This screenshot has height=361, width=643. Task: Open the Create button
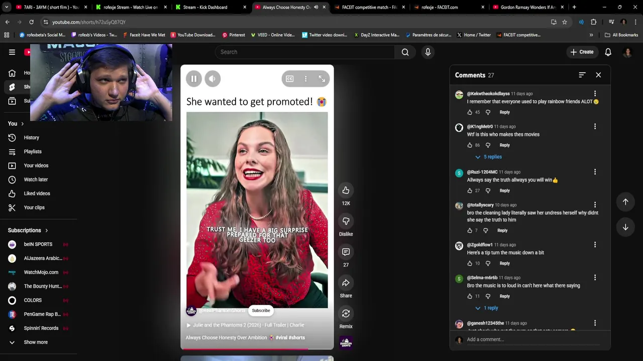click(582, 52)
